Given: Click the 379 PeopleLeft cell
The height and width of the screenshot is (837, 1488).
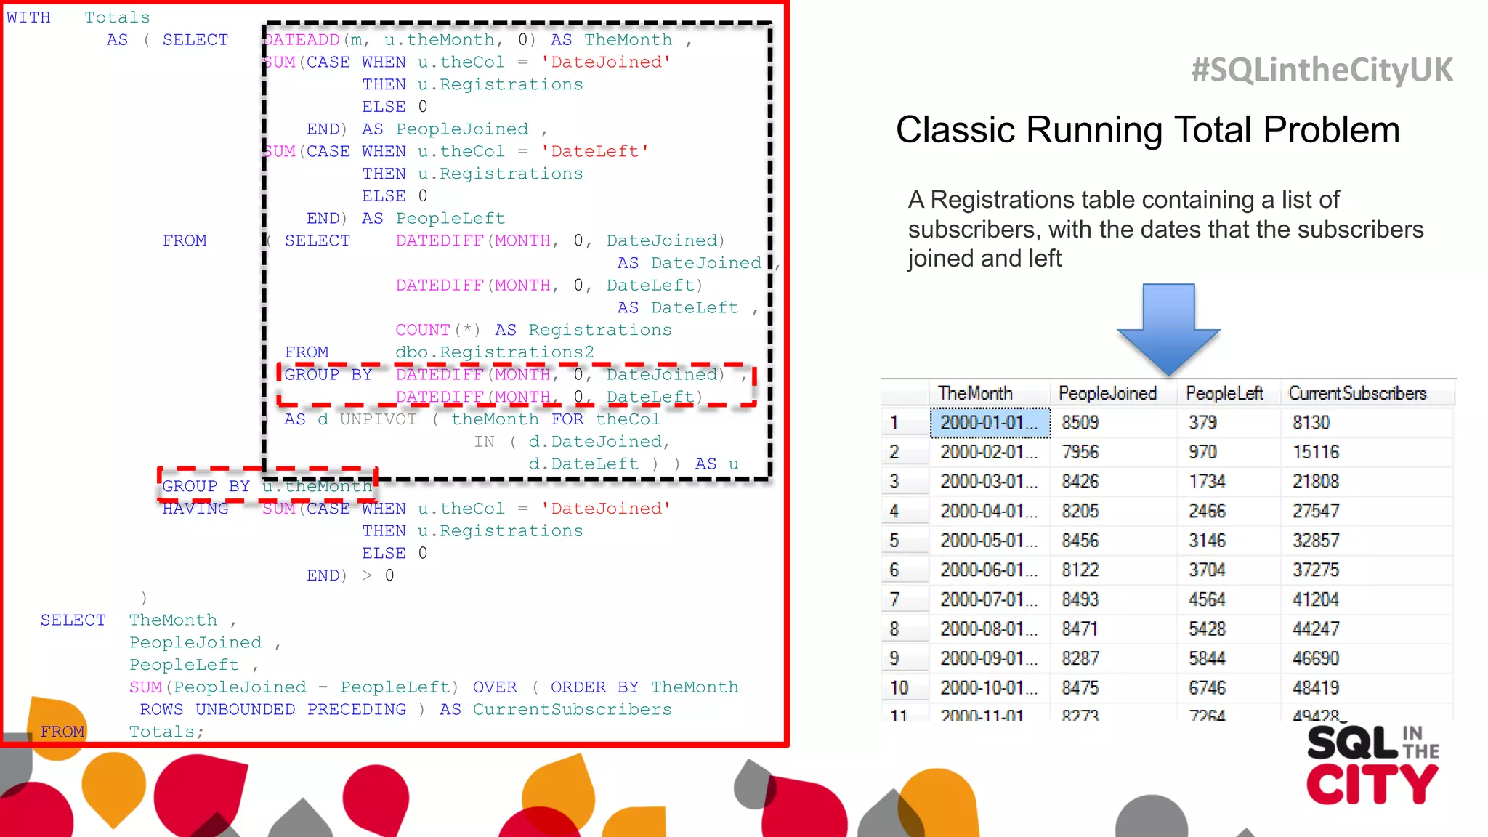Looking at the screenshot, I should [1227, 423].
